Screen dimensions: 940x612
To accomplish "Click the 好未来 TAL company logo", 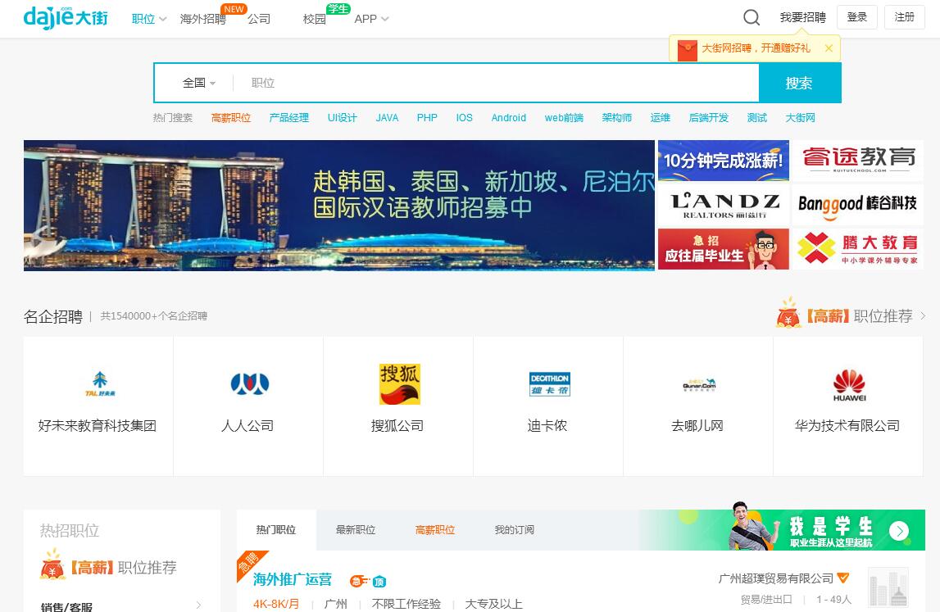I will coord(100,384).
